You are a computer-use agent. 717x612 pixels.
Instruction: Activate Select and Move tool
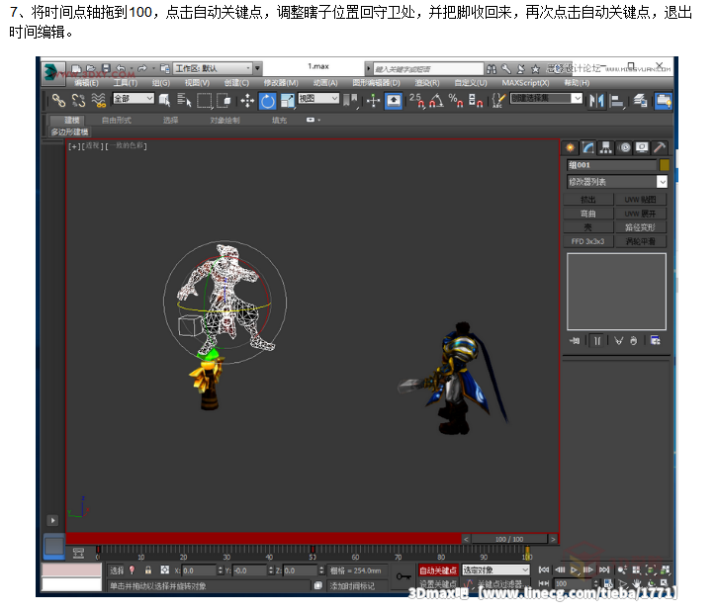point(247,101)
